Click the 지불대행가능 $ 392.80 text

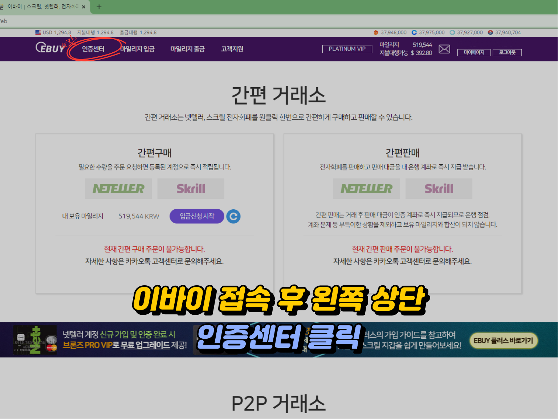[x=406, y=53]
